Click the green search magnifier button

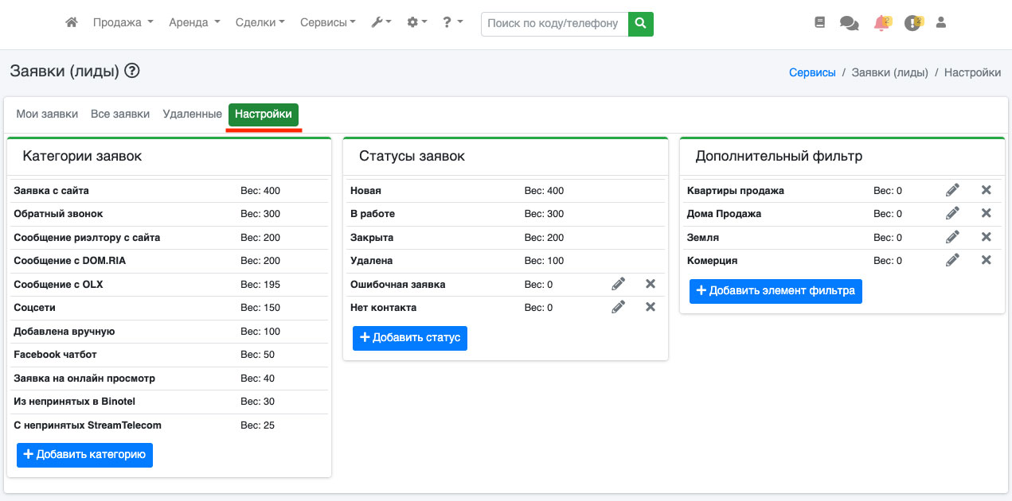pos(640,24)
